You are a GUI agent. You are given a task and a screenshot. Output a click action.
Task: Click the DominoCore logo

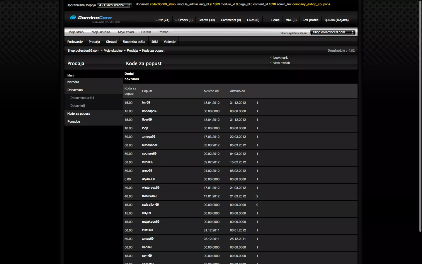[x=91, y=18]
